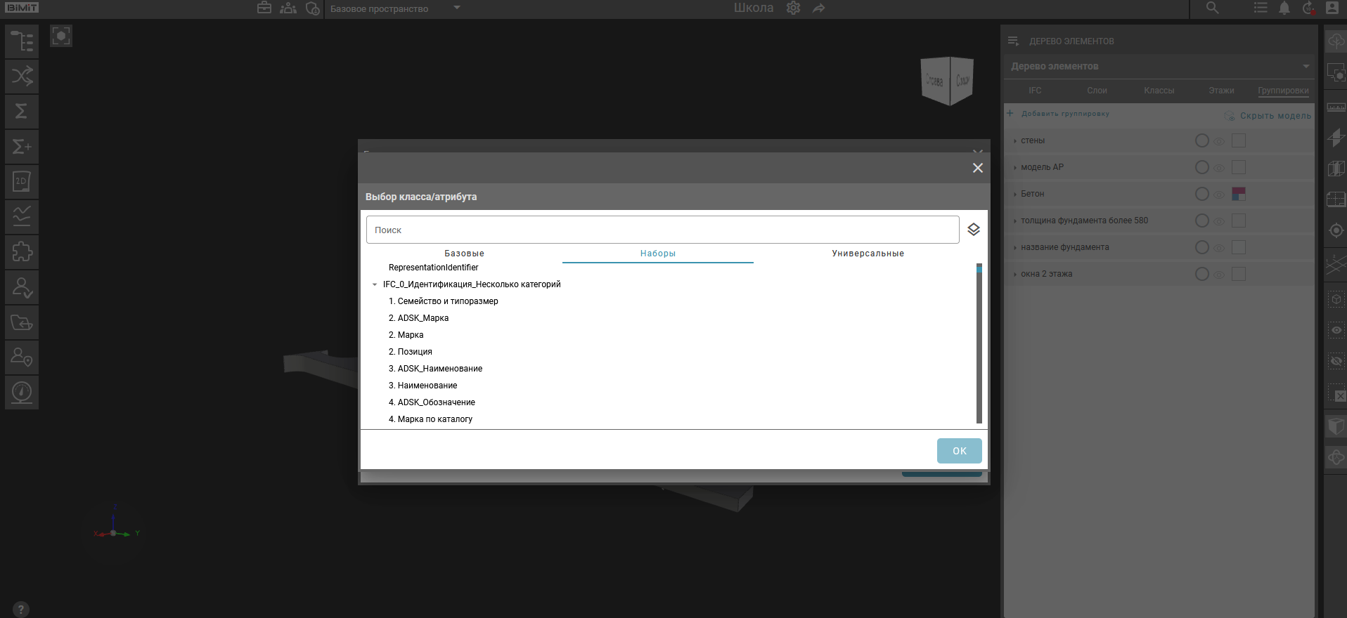
Task: Open the settings gear next to Школа
Action: [x=793, y=8]
